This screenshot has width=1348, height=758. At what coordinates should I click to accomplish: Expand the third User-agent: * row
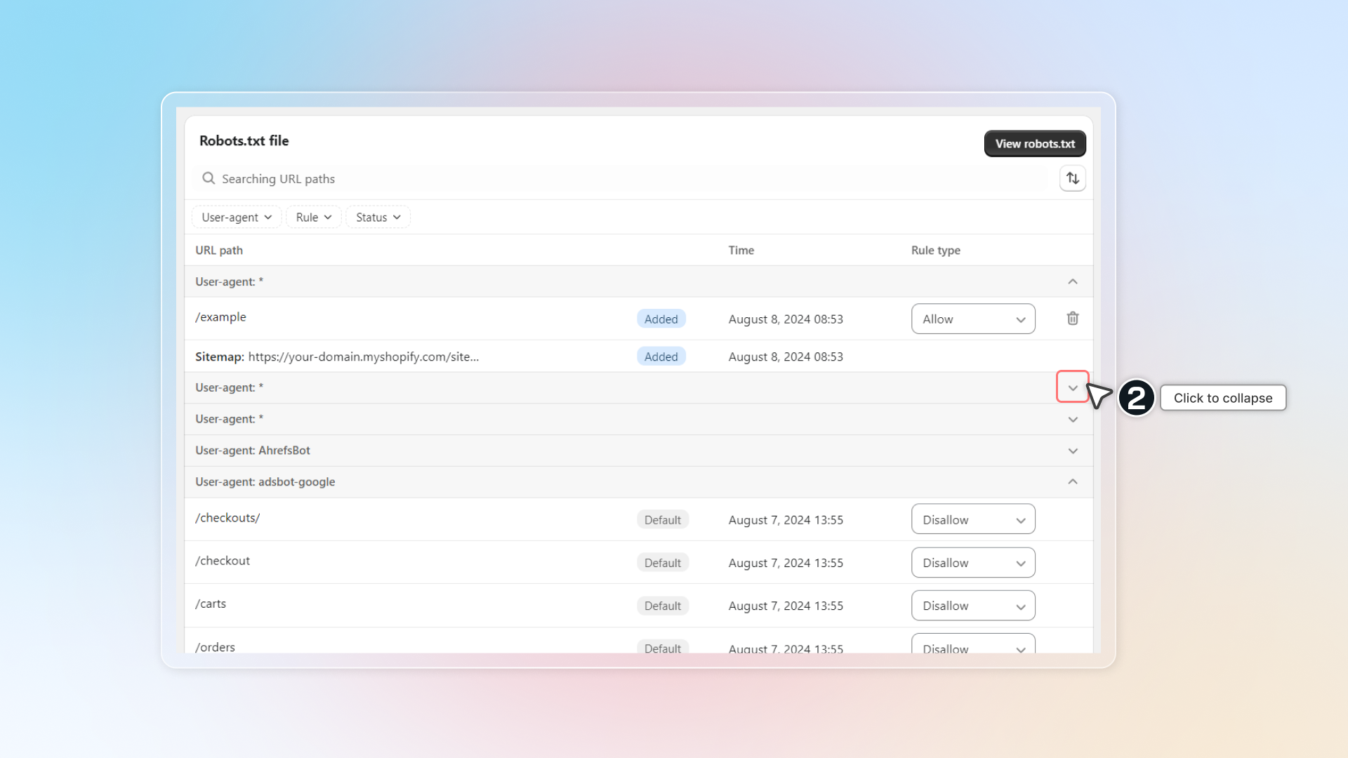pos(1072,419)
